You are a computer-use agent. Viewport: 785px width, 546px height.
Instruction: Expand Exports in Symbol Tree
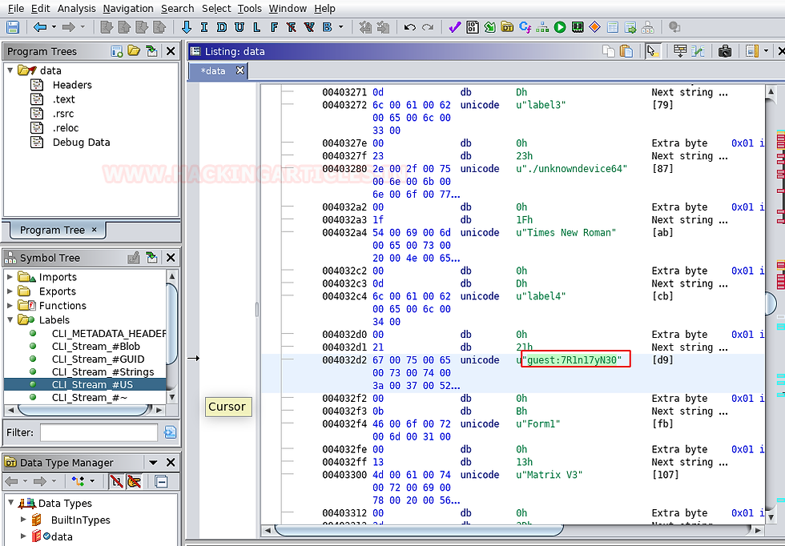(10, 291)
